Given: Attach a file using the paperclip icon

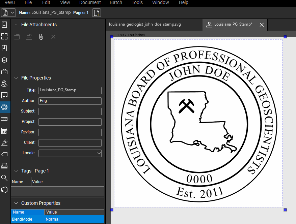Looking at the screenshot, I should [x=41, y=37].
